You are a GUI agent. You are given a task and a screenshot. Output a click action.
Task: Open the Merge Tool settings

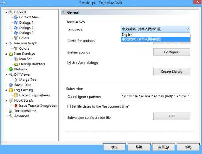[x=28, y=80]
